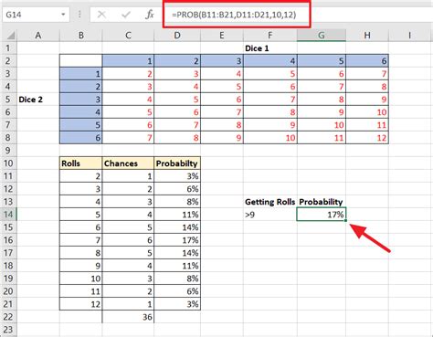Select column C header
Viewport: 433px width, 337px height.
coord(128,36)
